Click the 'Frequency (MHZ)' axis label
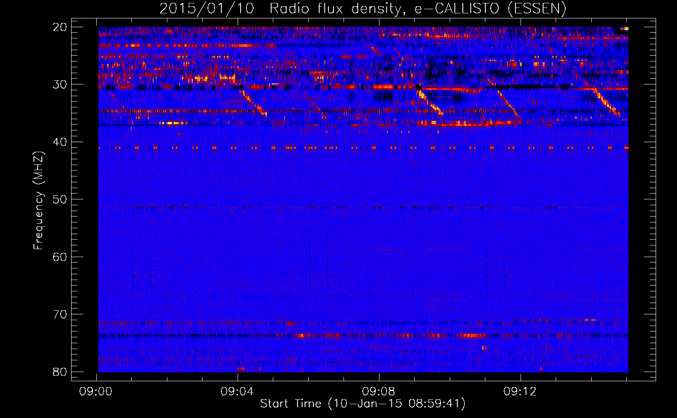 pyautogui.click(x=38, y=201)
